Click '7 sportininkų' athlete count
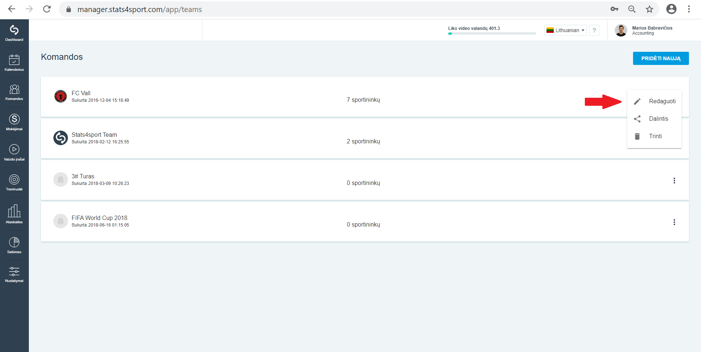This screenshot has height=352, width=701. tap(363, 100)
